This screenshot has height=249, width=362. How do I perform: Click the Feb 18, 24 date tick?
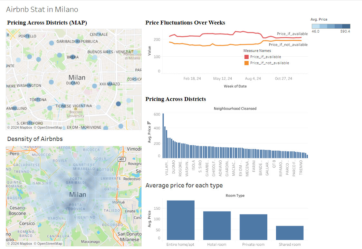192,79
